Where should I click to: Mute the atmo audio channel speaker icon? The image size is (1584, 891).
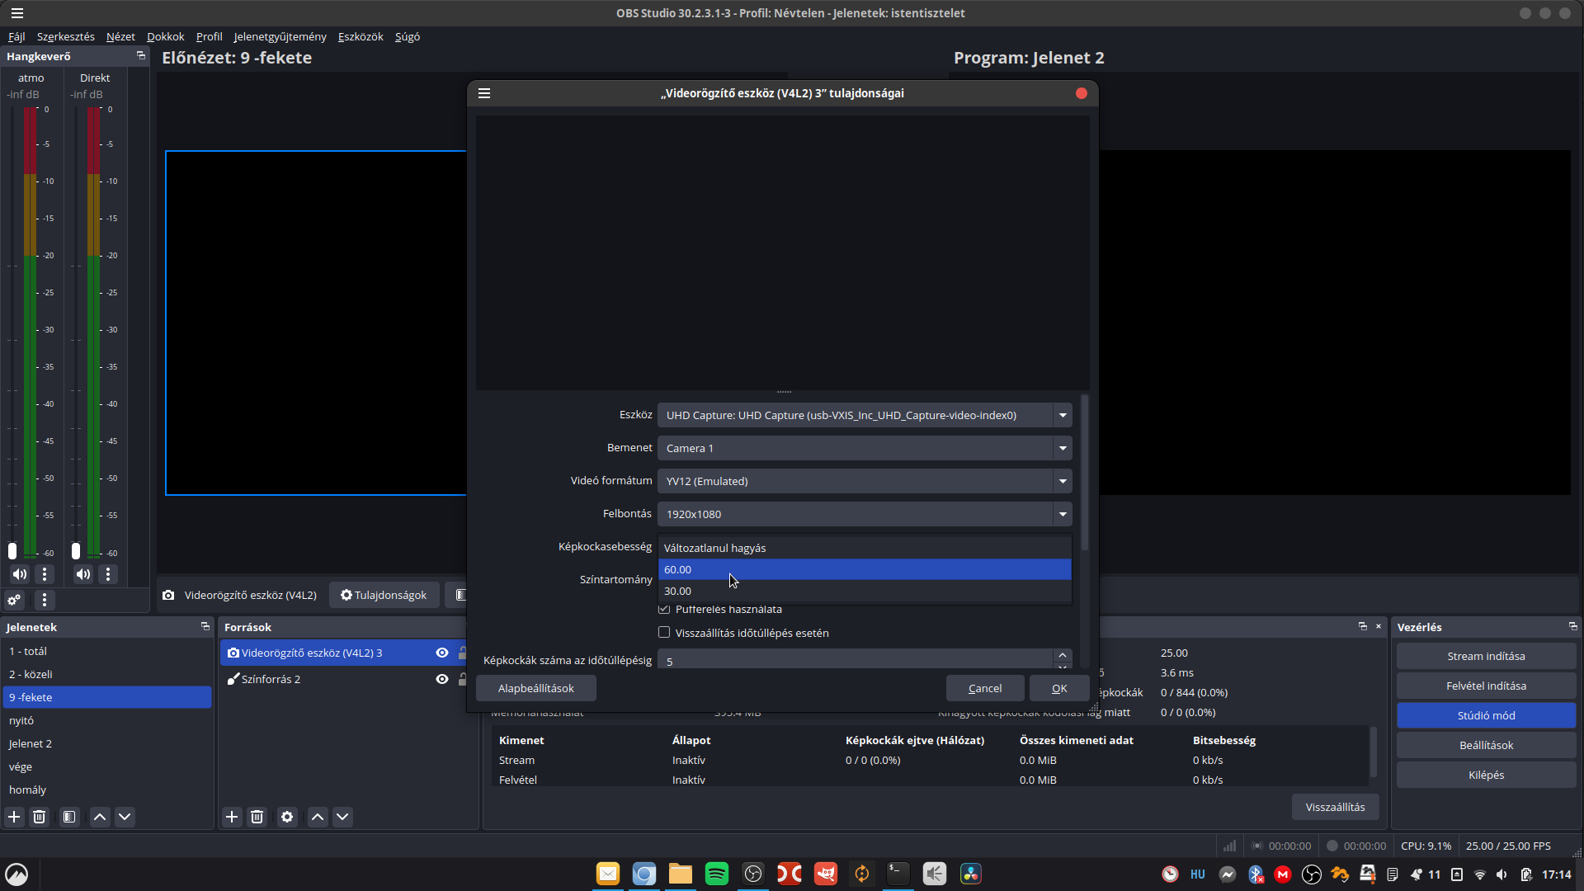[x=20, y=574]
